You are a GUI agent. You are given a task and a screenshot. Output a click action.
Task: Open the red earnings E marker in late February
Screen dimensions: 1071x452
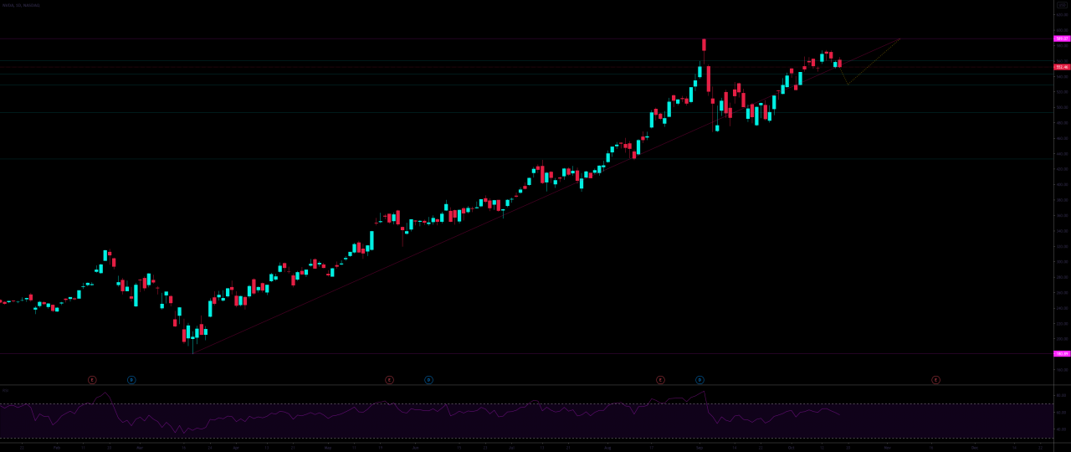tap(92, 380)
